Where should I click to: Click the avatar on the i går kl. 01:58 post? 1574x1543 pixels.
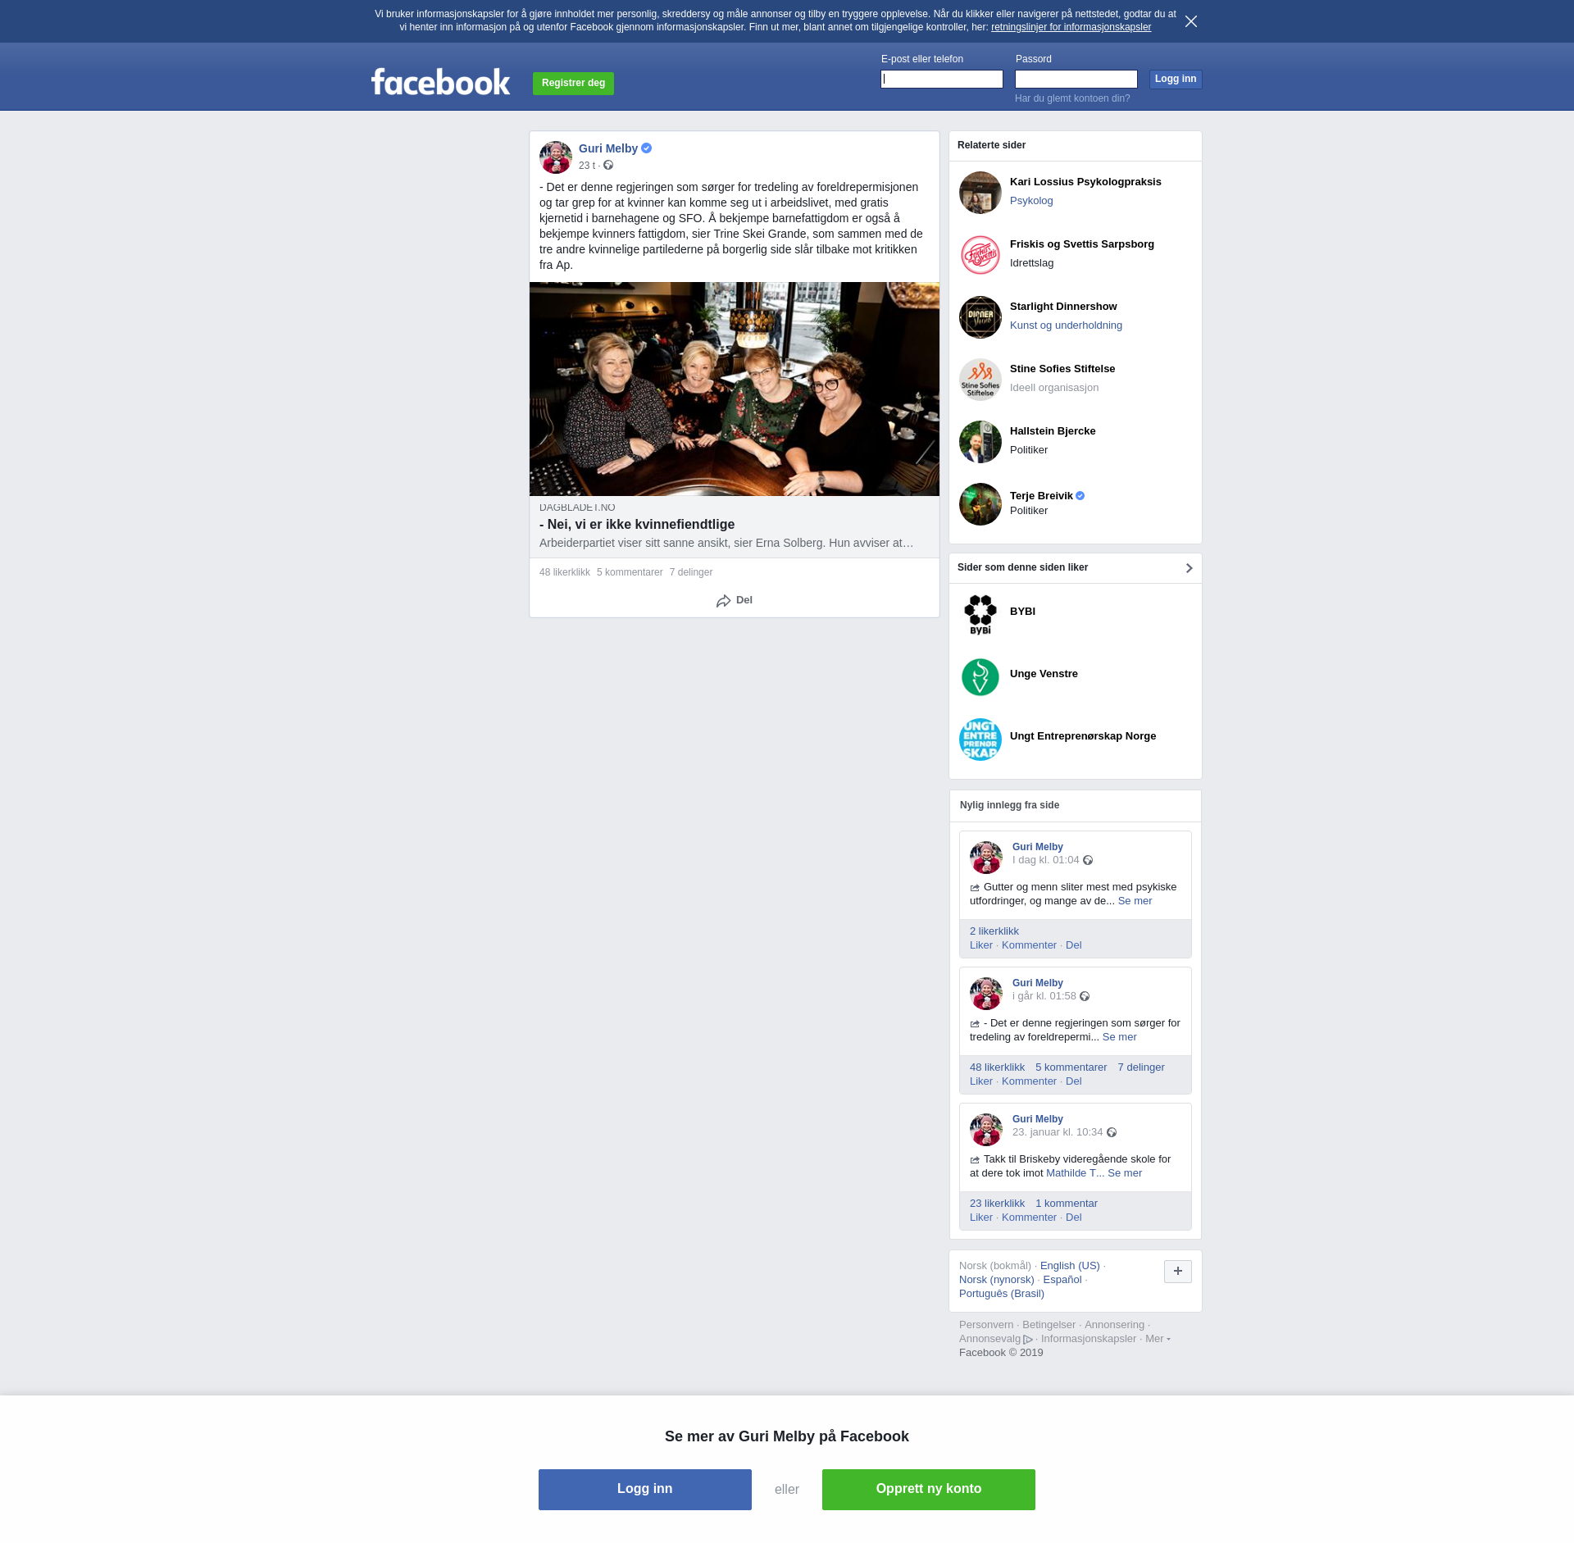point(986,994)
